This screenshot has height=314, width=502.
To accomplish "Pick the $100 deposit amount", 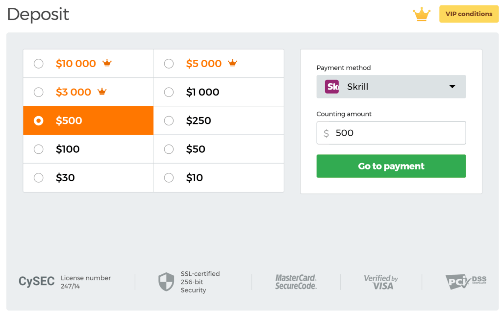I will pos(39,149).
